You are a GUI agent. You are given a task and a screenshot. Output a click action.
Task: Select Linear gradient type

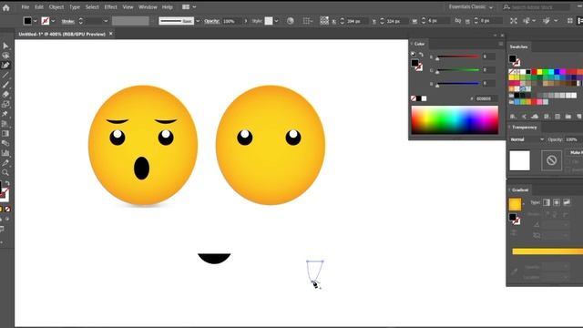click(547, 202)
